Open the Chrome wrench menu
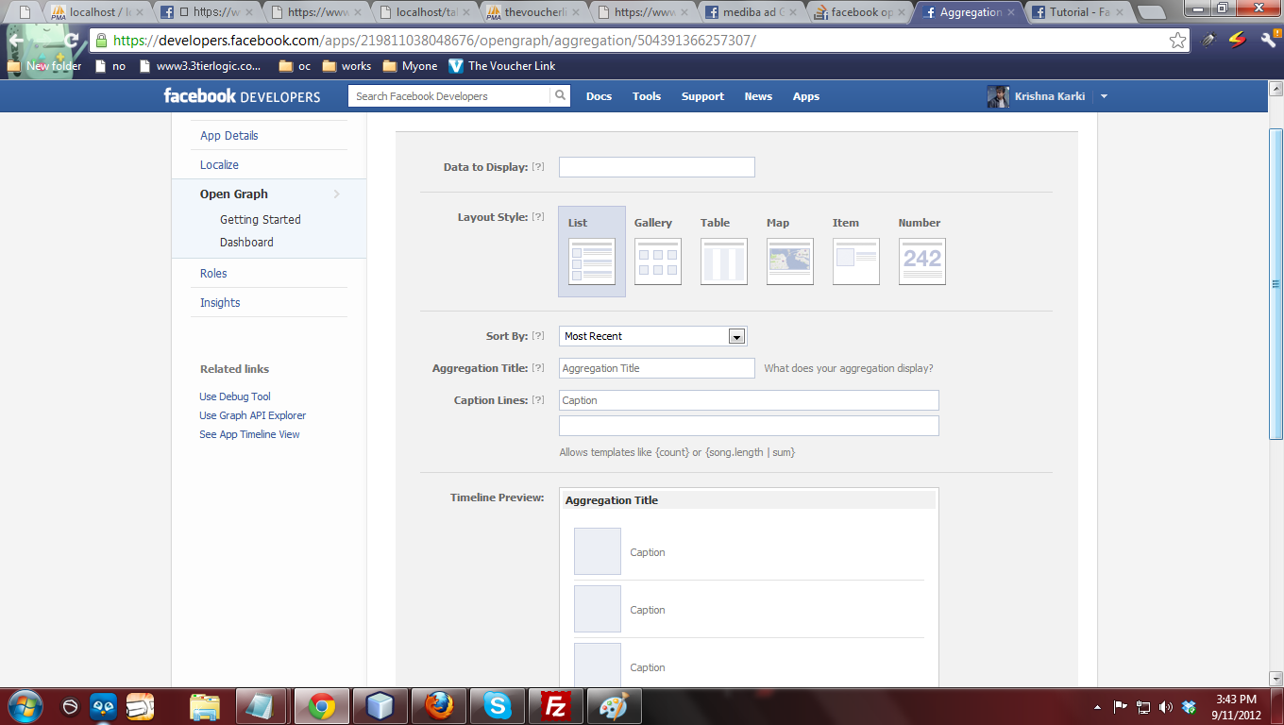 [x=1268, y=40]
